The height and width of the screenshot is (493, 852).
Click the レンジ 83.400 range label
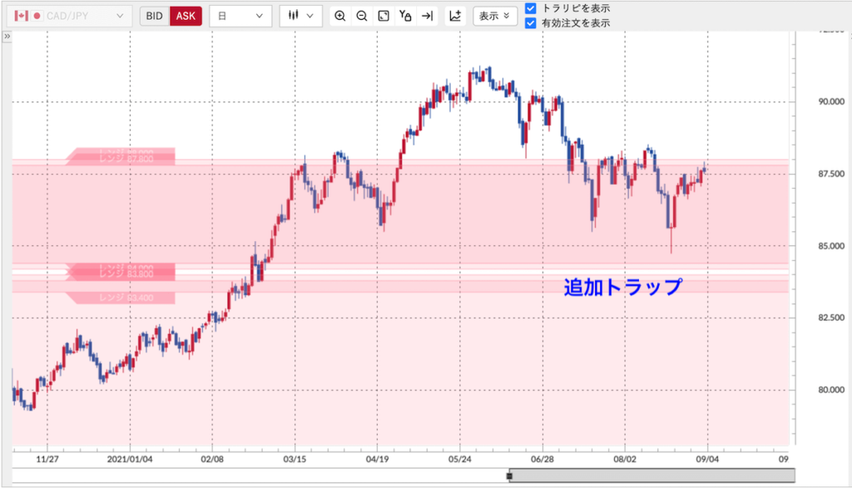[x=121, y=298]
